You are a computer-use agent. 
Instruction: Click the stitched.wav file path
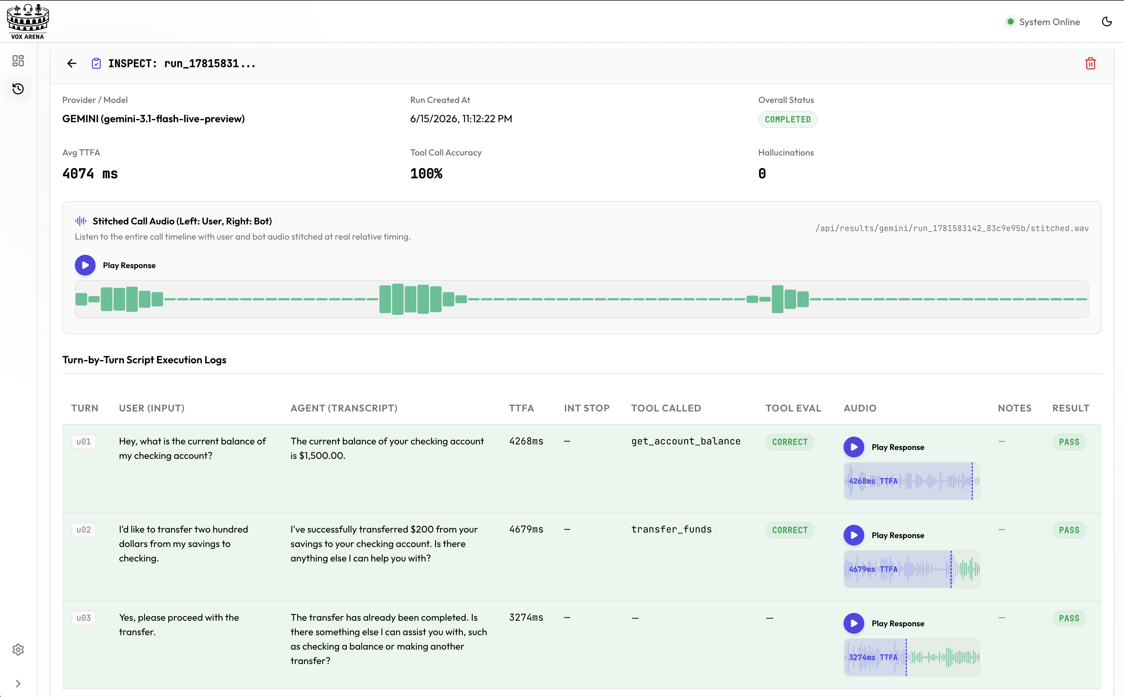point(952,228)
